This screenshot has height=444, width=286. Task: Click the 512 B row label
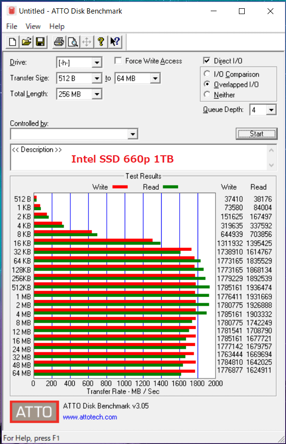(22, 199)
